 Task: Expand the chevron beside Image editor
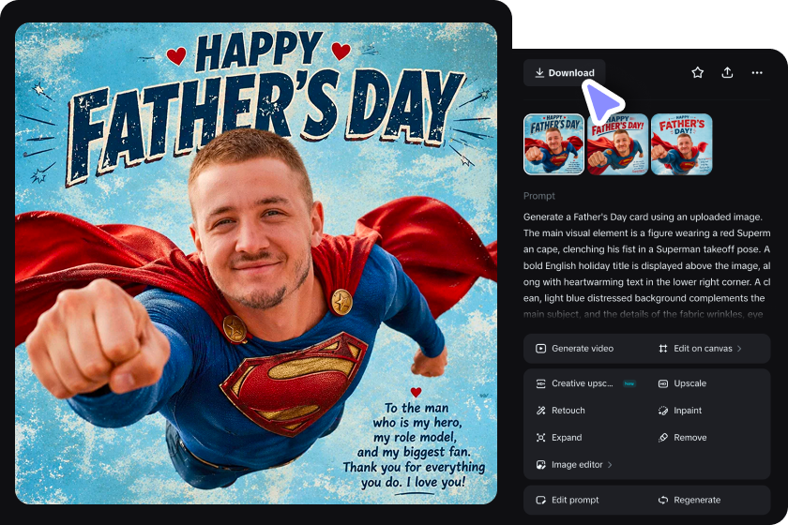610,465
